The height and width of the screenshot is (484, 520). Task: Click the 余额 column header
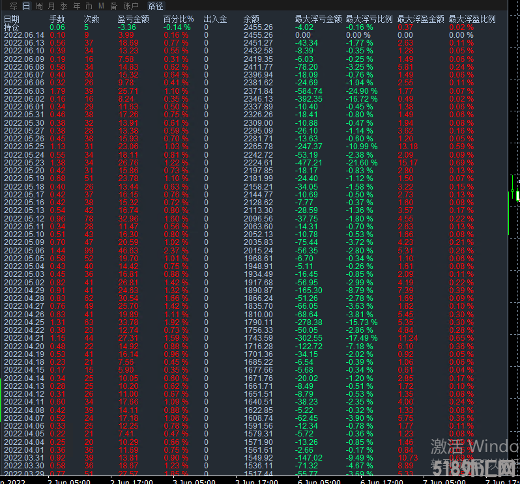(251, 20)
